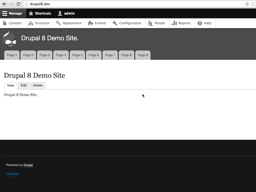
Task: Click the Structure icon in the admin toolbar
Action: 30,23
